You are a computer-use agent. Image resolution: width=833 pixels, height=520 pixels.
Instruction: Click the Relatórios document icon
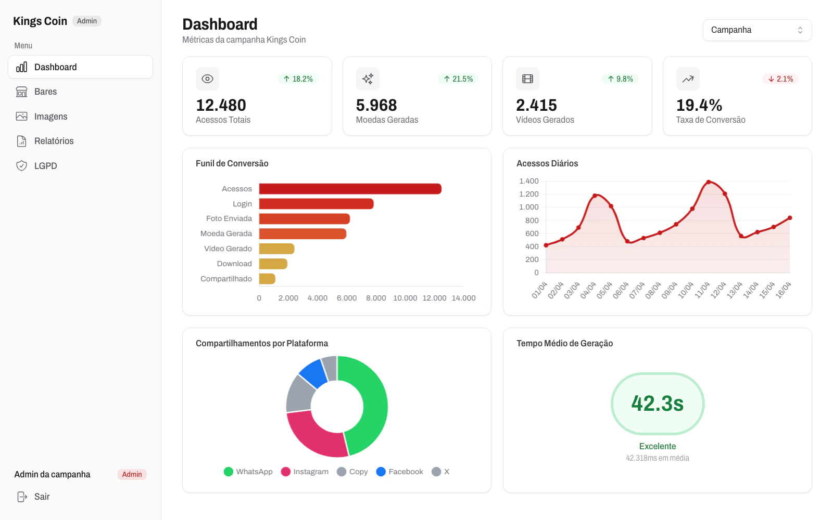21,141
